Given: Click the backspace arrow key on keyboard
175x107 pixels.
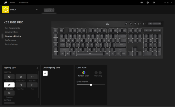Looking at the screenshot, I should pos(122,36).
